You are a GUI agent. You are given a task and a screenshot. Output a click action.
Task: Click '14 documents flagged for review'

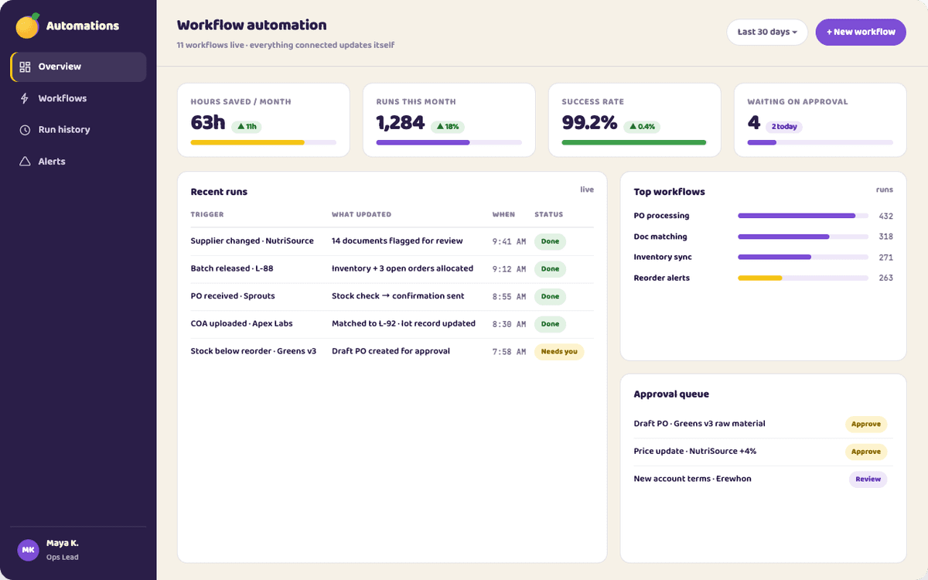397,241
